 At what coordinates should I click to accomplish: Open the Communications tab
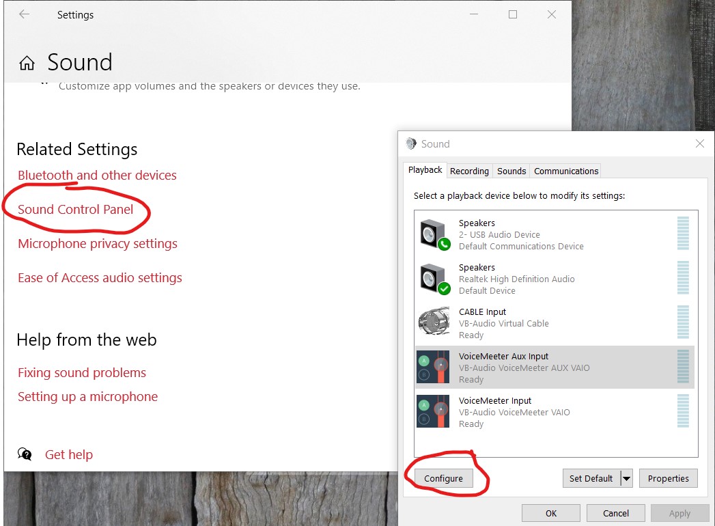(x=566, y=171)
